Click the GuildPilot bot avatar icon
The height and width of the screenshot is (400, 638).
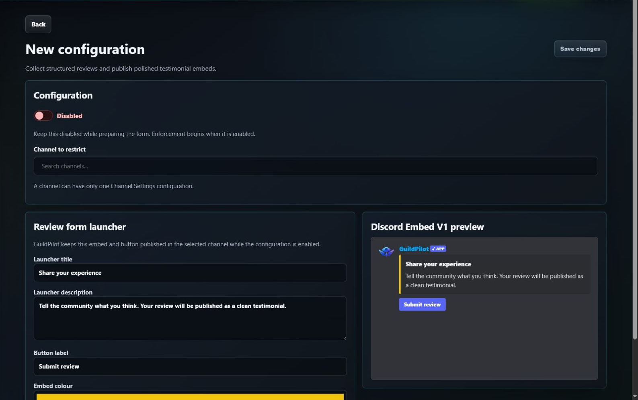(x=386, y=251)
